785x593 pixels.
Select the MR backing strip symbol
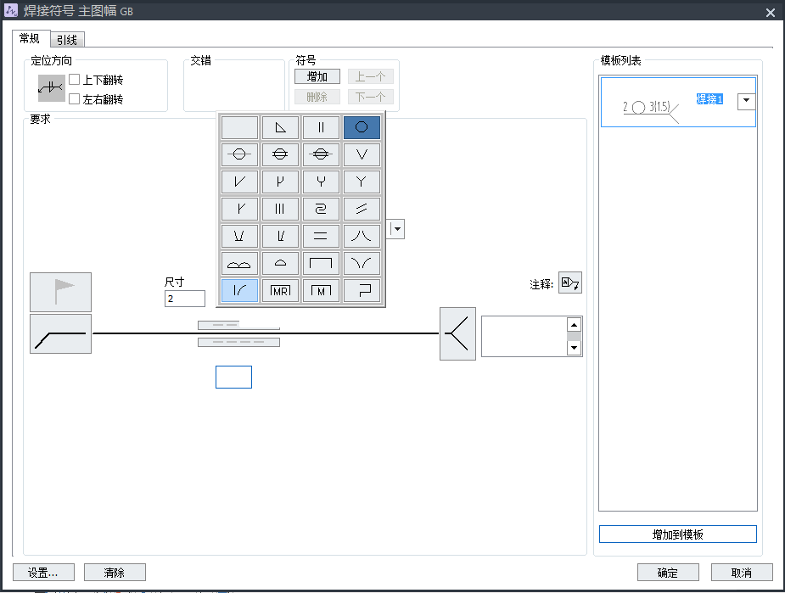coord(280,291)
